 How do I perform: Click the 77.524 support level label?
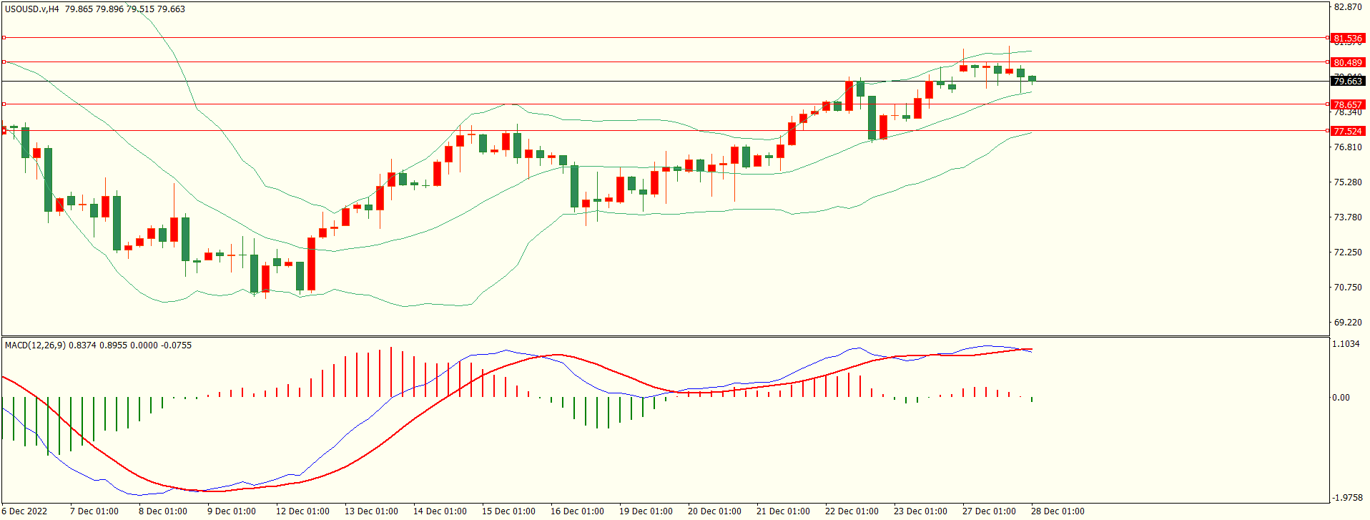tap(1347, 131)
